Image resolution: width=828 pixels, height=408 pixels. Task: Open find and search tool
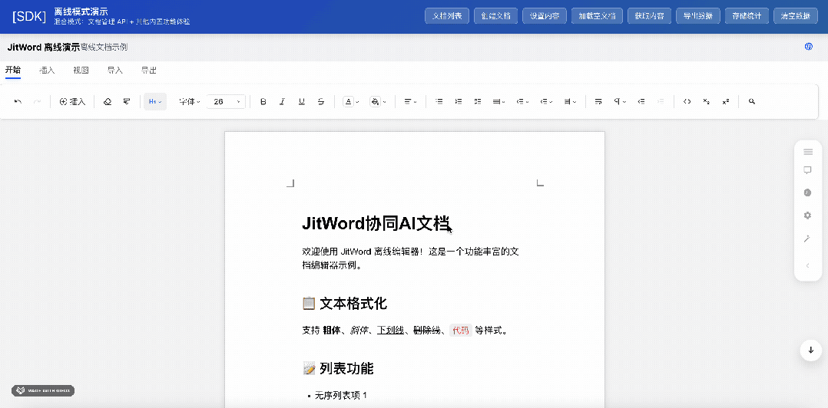(752, 102)
